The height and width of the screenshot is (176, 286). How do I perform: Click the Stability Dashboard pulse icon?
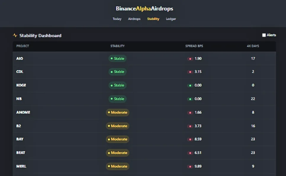click(15, 35)
